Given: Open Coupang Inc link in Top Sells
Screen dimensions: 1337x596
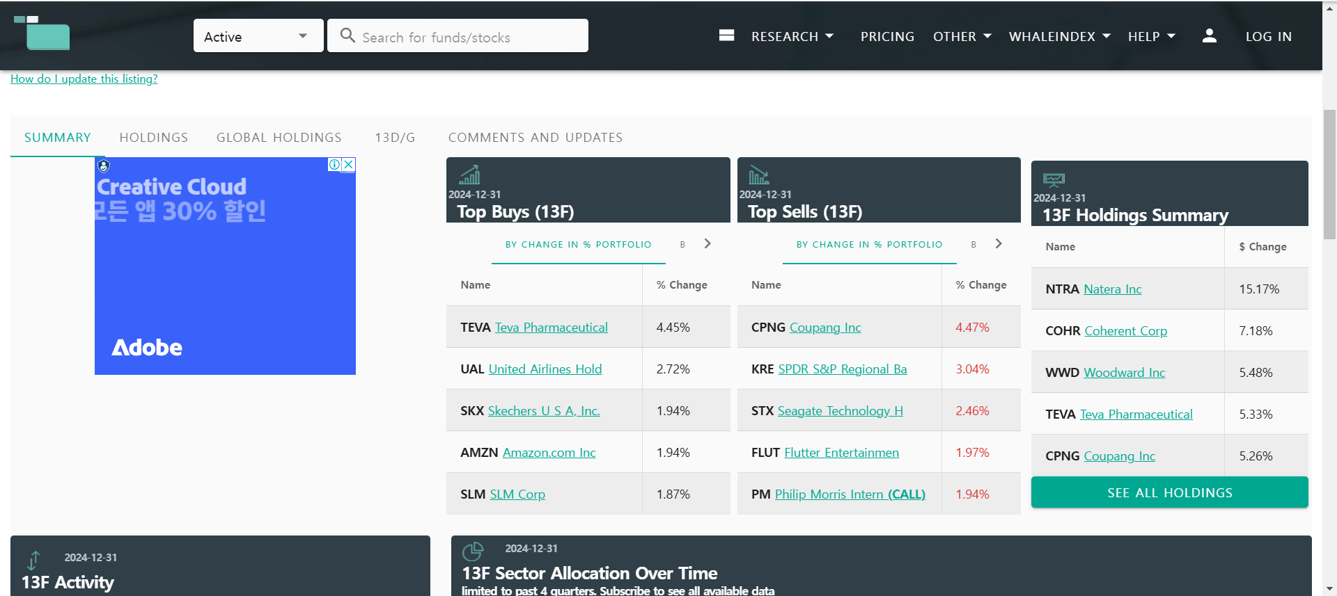Looking at the screenshot, I should (x=825, y=327).
